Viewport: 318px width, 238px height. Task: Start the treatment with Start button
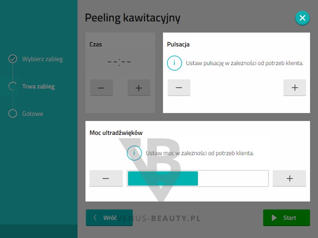pyautogui.click(x=287, y=218)
